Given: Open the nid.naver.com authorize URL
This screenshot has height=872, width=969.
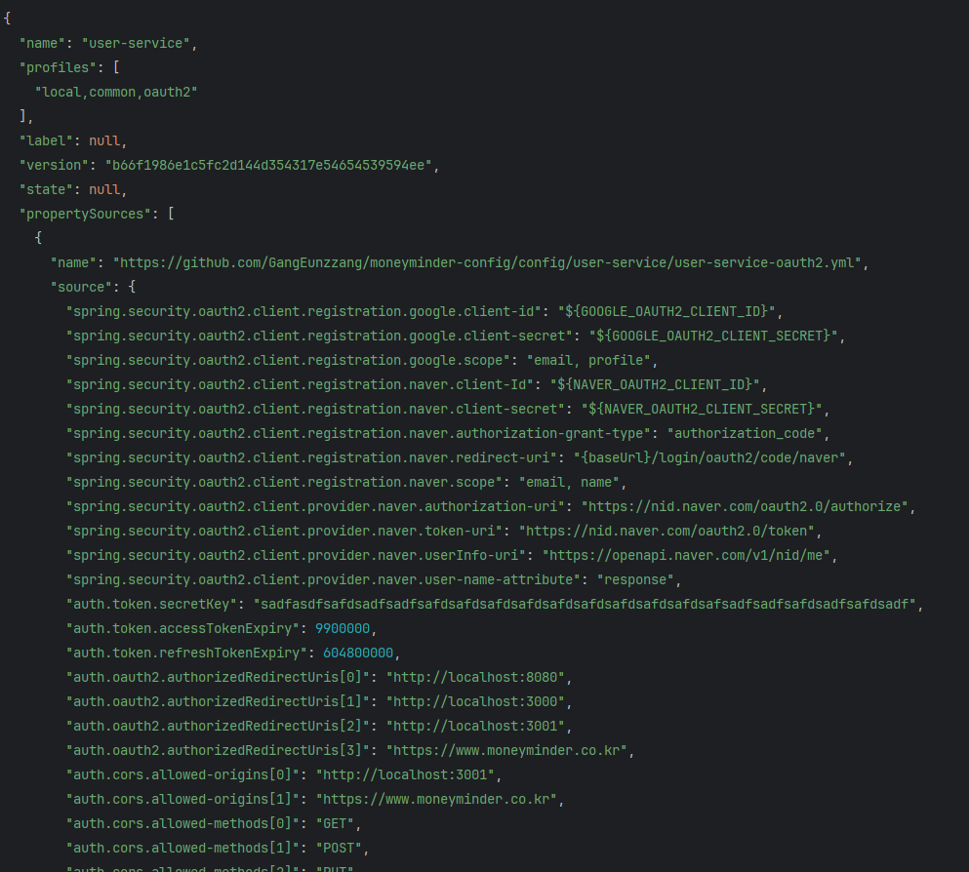Looking at the screenshot, I should pos(744,507).
